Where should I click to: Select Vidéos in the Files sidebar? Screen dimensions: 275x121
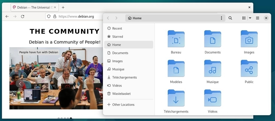[129, 86]
